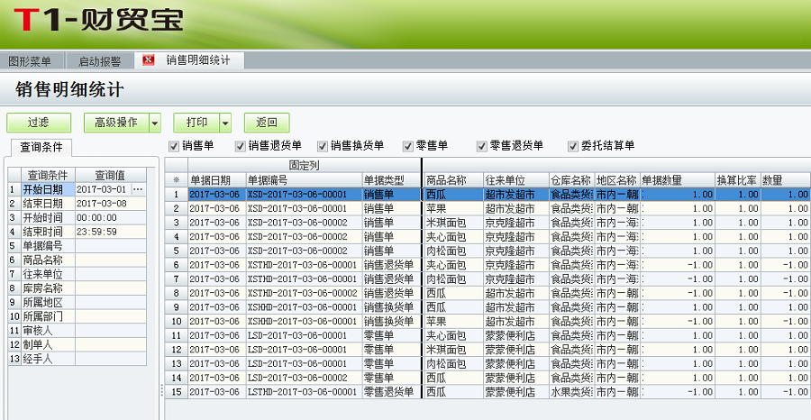The width and height of the screenshot is (811, 420).
Task: Sort by the 单据日期 column header
Action: pos(216,180)
